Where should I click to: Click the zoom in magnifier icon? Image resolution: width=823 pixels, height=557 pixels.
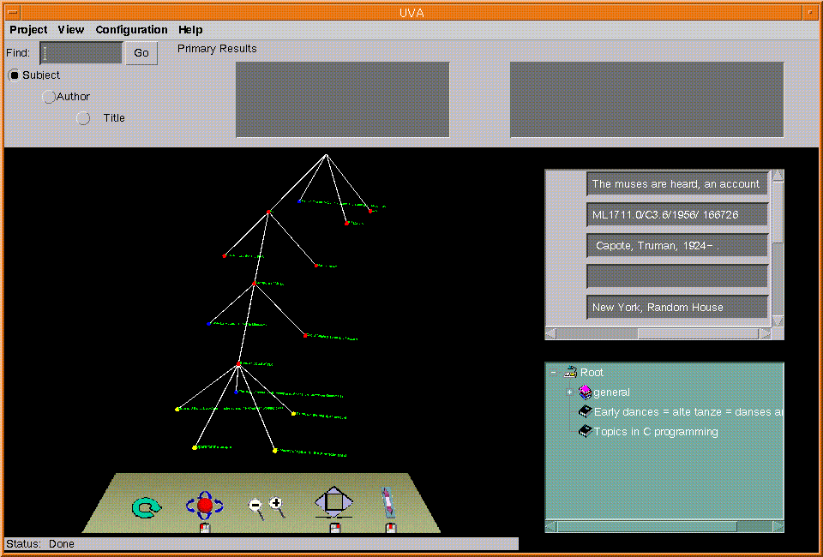pyautogui.click(x=276, y=504)
